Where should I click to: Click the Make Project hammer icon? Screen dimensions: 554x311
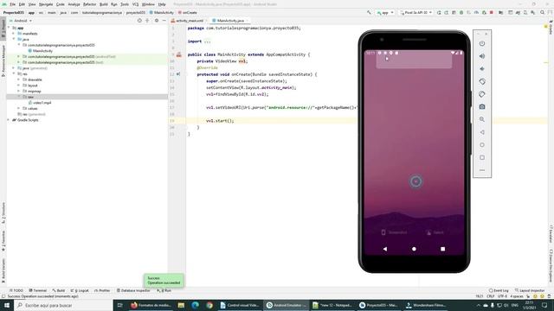[369, 12]
